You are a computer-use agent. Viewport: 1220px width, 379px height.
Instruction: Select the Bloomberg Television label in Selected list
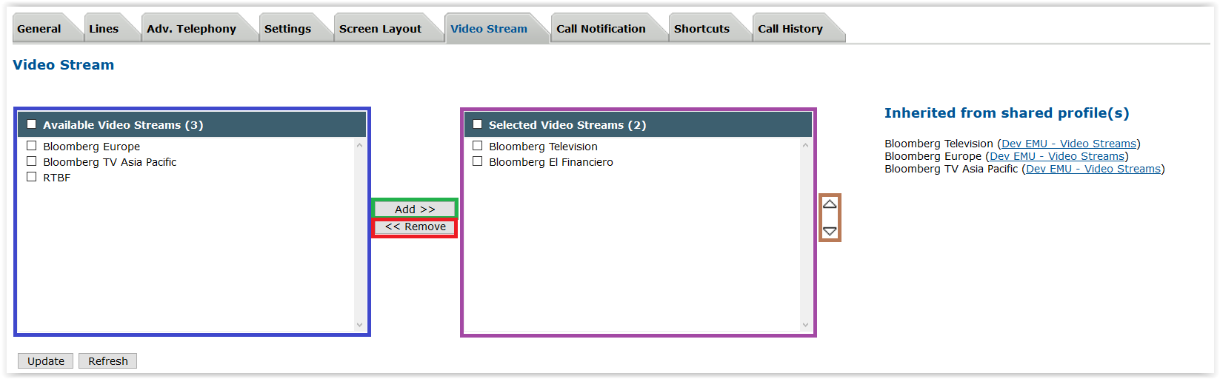coord(543,147)
